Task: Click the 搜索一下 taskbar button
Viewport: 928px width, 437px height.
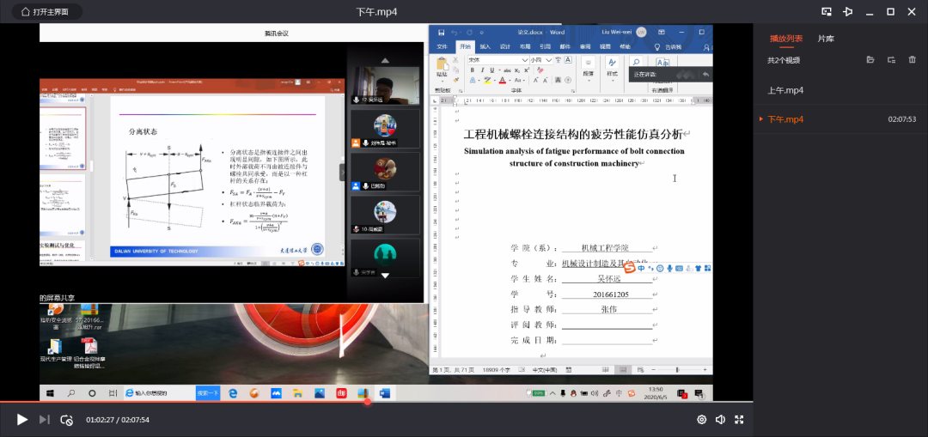Action: point(208,393)
